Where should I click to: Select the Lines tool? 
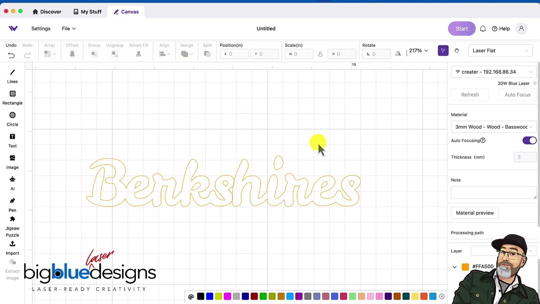click(12, 76)
